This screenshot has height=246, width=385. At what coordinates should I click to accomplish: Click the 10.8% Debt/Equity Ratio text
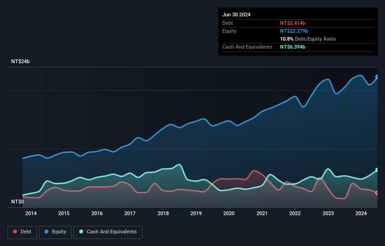tap(308, 39)
